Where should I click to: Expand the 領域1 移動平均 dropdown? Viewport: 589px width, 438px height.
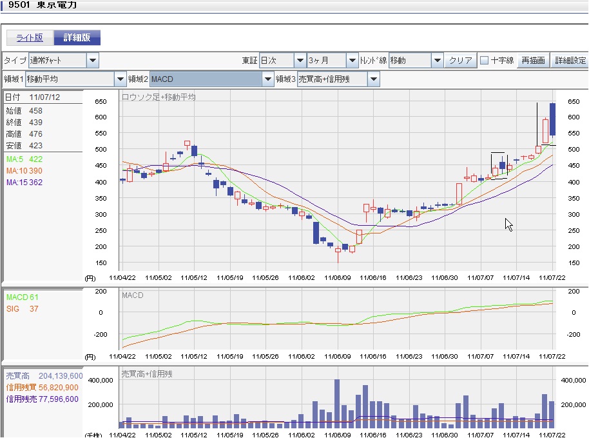point(121,79)
